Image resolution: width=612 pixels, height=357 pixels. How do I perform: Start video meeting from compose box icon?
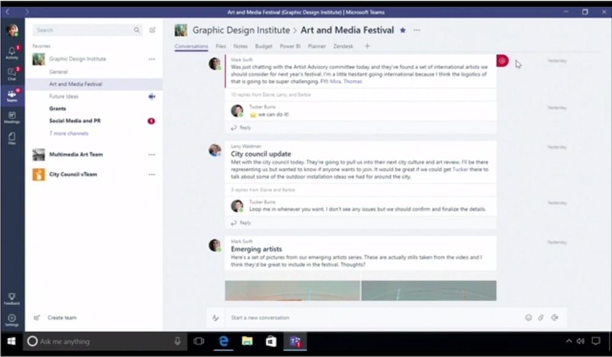(x=554, y=318)
